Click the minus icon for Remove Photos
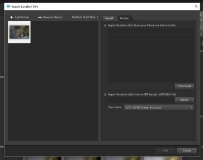Viewport: 203px width, 160px height. click(x=40, y=17)
